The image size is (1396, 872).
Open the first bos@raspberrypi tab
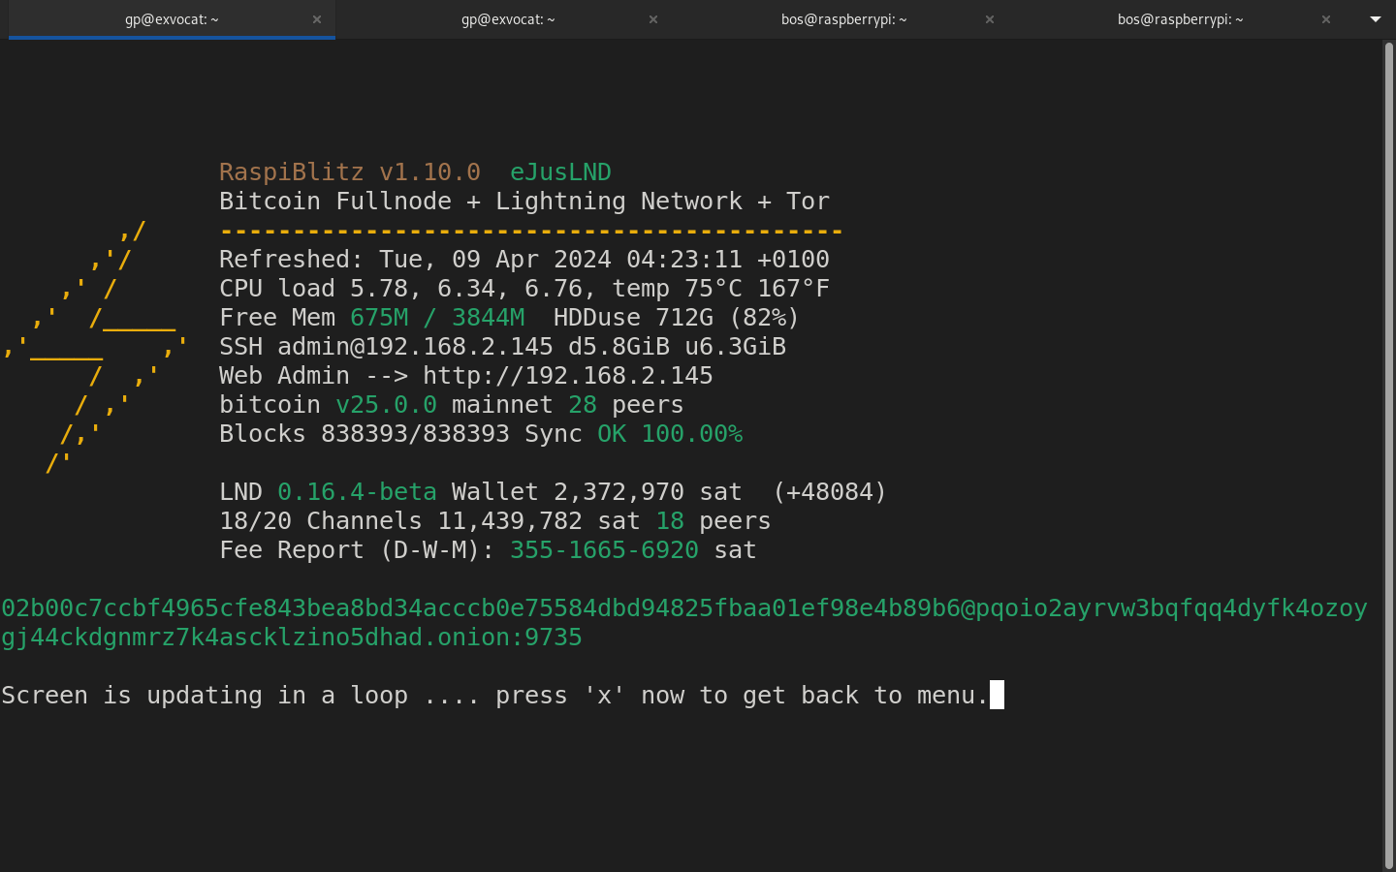[x=843, y=19]
